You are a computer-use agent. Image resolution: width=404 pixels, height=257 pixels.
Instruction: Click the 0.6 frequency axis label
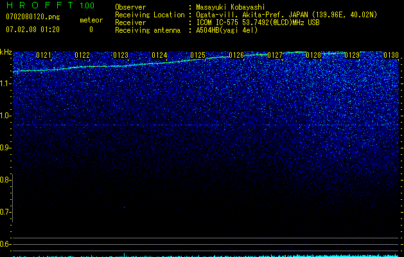point(4,244)
